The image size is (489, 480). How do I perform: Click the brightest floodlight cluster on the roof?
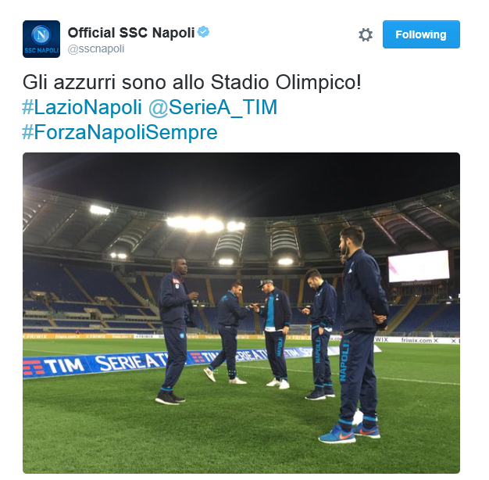(195, 224)
